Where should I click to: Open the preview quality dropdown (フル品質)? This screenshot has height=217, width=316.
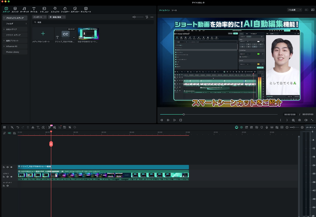pos(295,9)
